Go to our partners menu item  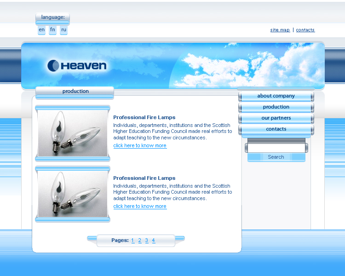pyautogui.click(x=276, y=118)
